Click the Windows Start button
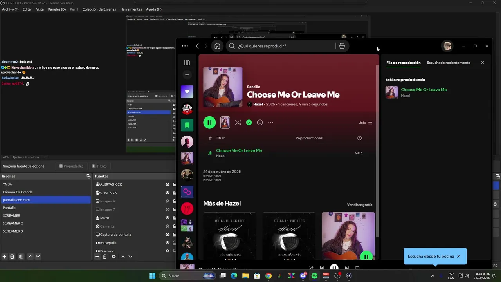Screen dimensions: 501x282 tap(152, 276)
